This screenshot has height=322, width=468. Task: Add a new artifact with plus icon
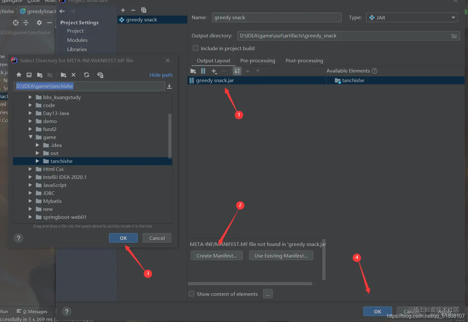123,10
